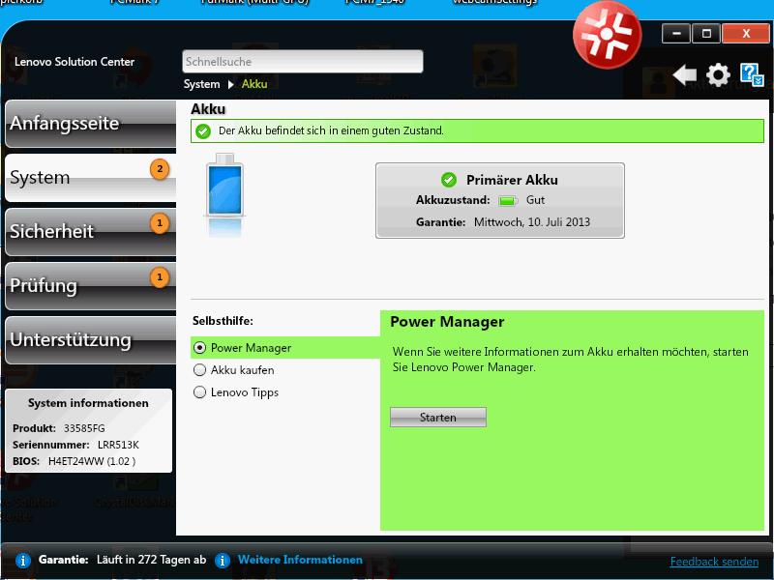Click the Prüfung notification badge showing 1
The height and width of the screenshot is (580, 774).
coord(160,277)
